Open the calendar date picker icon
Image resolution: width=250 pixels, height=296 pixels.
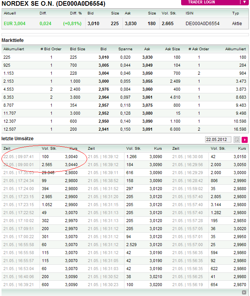point(237,140)
